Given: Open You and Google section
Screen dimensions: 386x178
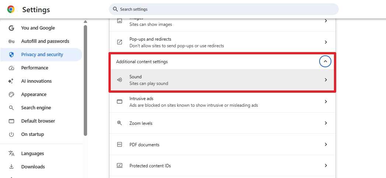Looking at the screenshot, I should coord(41,28).
